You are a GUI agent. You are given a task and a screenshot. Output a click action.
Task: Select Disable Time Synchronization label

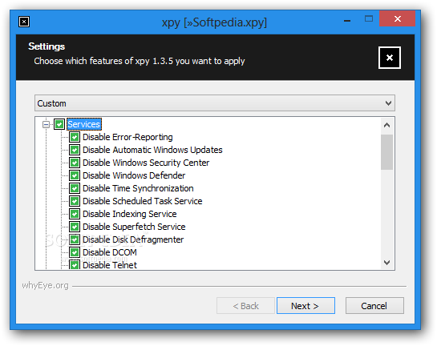click(138, 188)
